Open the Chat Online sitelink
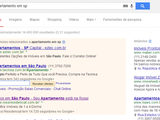The height and width of the screenshot is (120, 160). [x=62, y=89]
